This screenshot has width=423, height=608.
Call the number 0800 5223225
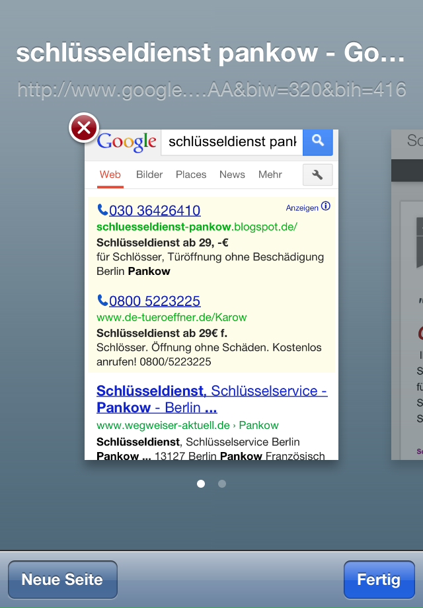(x=155, y=301)
